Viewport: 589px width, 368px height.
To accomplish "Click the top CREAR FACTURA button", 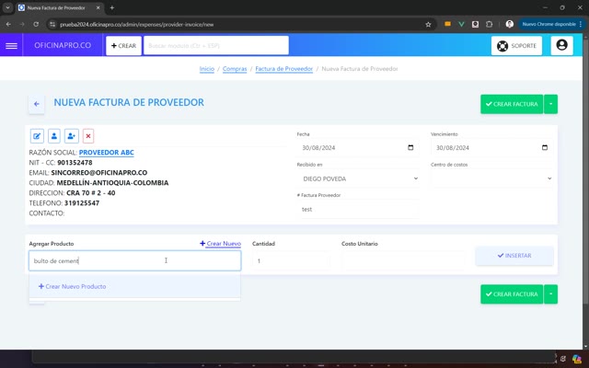I will tap(512, 104).
